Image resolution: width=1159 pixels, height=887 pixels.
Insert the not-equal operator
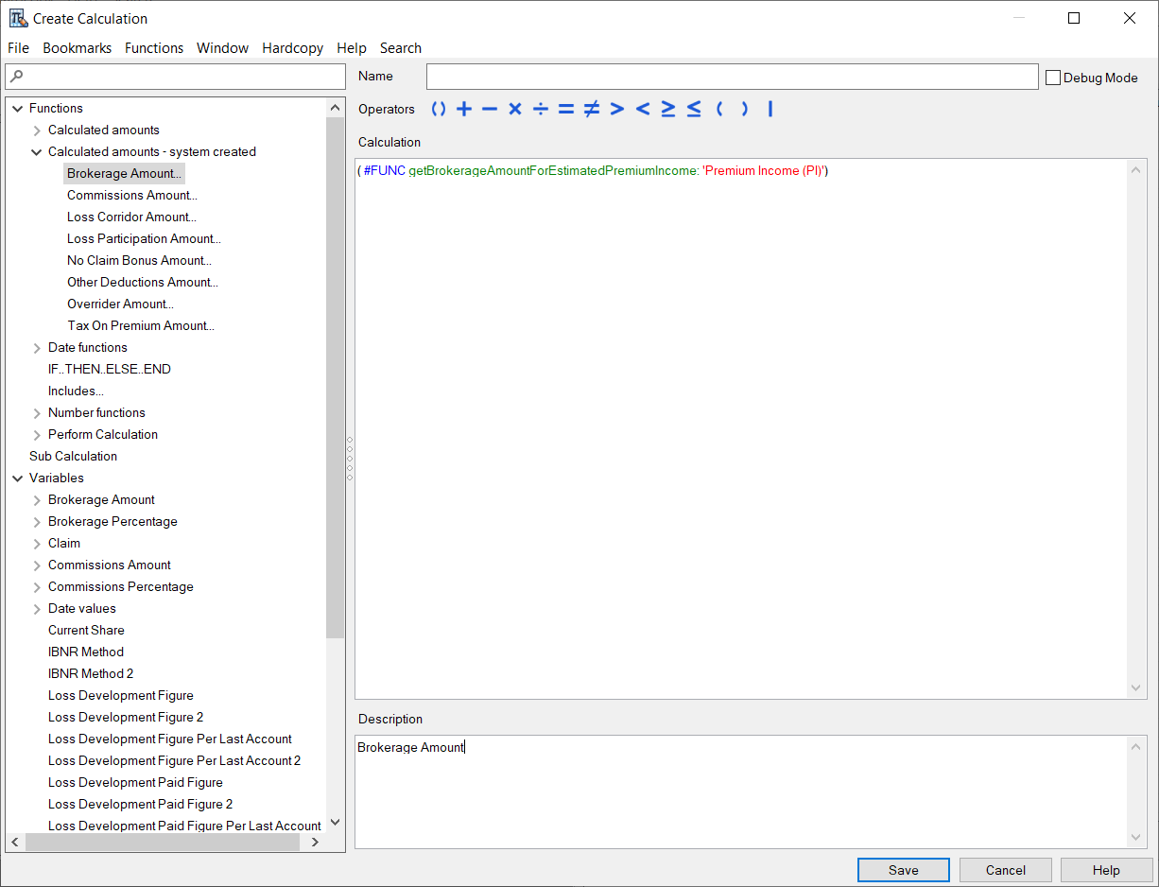click(591, 110)
